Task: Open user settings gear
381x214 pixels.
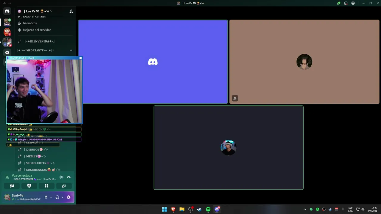Action: (x=69, y=197)
